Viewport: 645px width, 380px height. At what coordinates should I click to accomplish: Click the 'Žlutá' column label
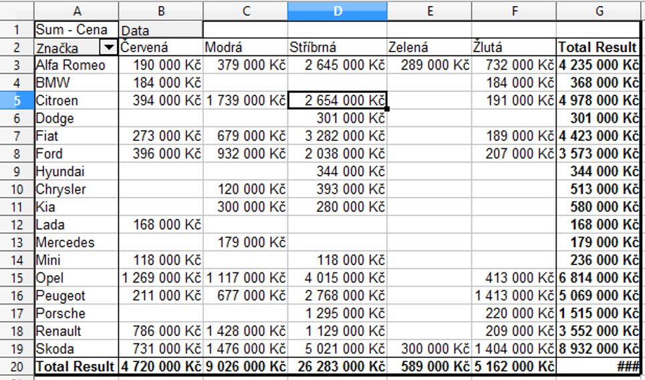[514, 47]
